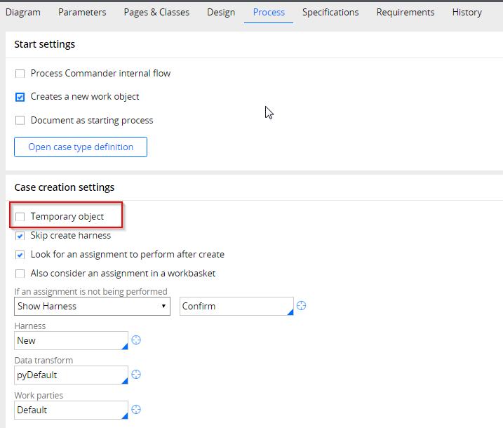Select the Case creation settings heading

[64, 187]
